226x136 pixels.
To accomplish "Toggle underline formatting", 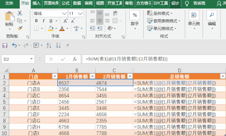I will (51, 21).
